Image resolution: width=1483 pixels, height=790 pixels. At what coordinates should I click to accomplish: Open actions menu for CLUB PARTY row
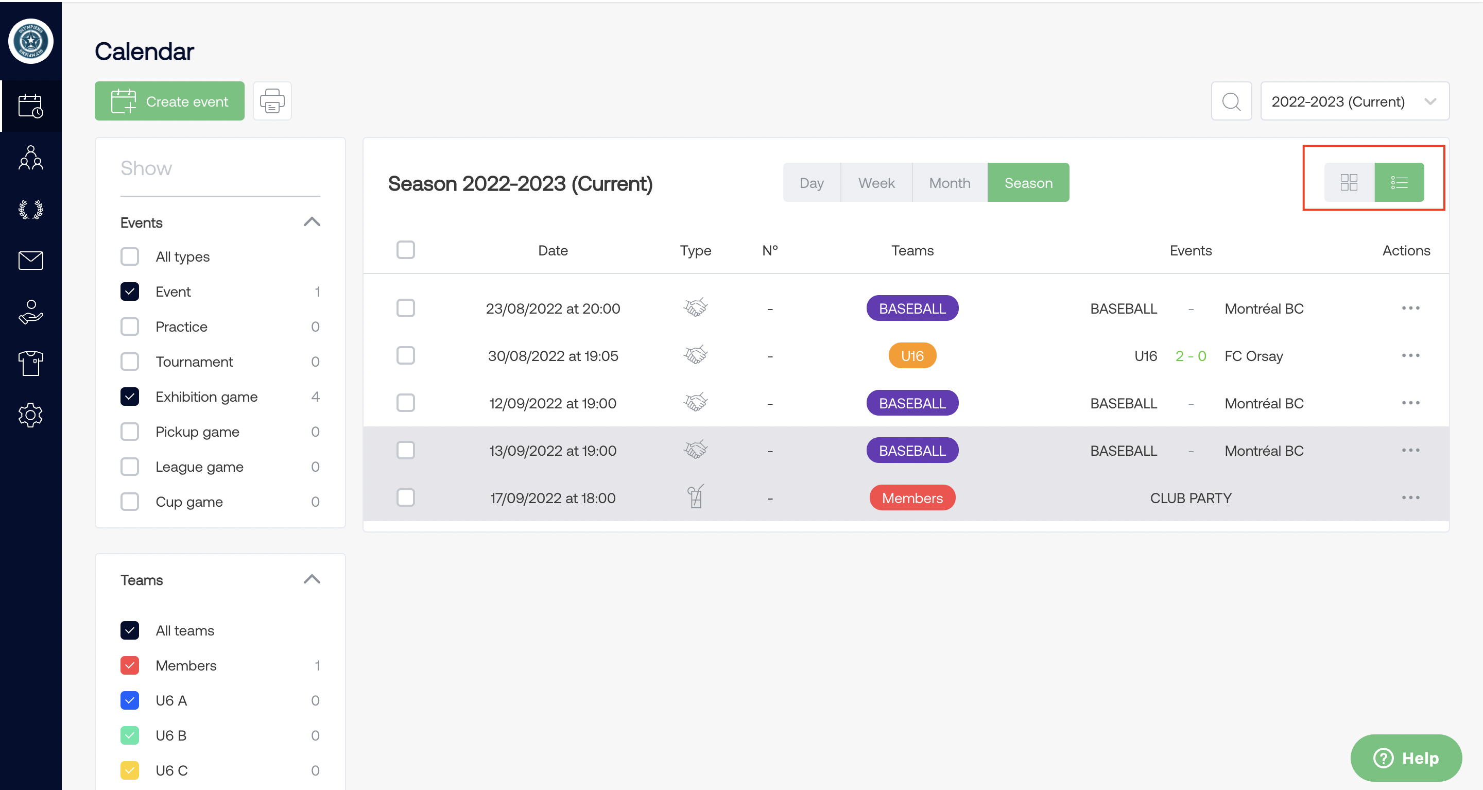tap(1410, 497)
